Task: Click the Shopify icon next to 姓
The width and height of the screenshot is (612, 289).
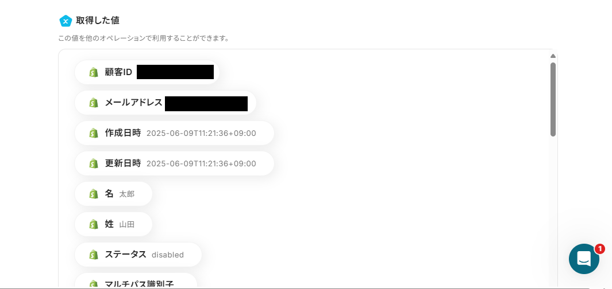Action: point(94,224)
